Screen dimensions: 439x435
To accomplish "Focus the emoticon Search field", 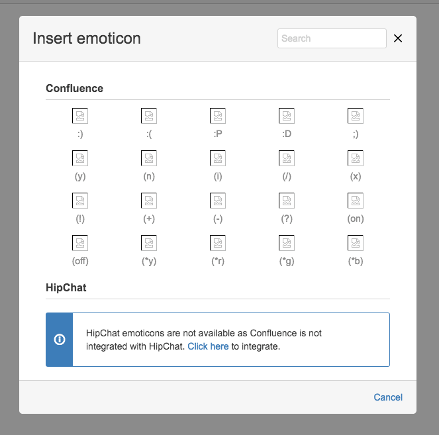I will click(x=332, y=38).
